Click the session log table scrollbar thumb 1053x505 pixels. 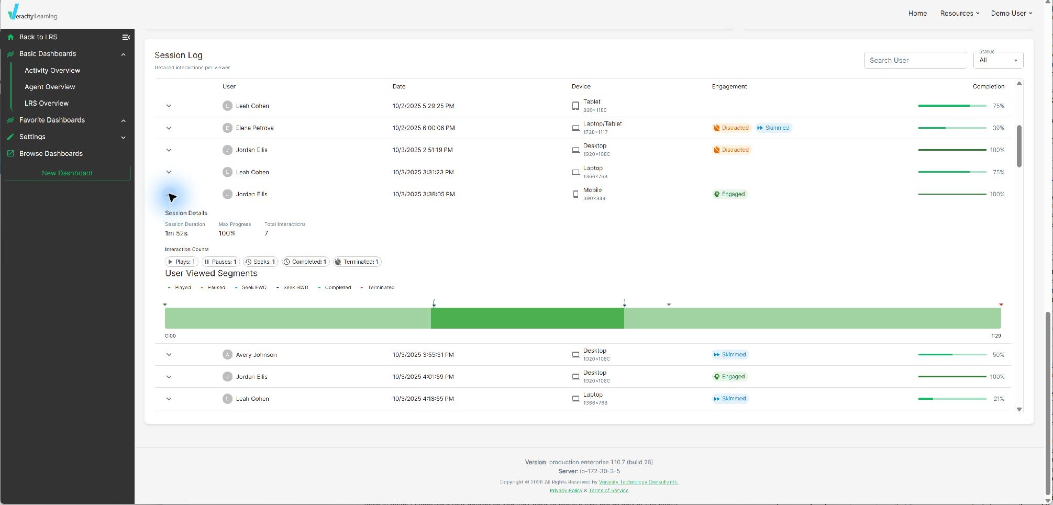click(1019, 146)
